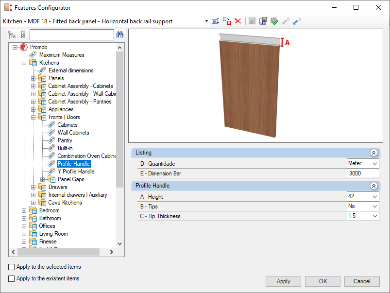Expand the Panel Gaps node
Viewport: 390px width, 293px height.
tap(43, 179)
